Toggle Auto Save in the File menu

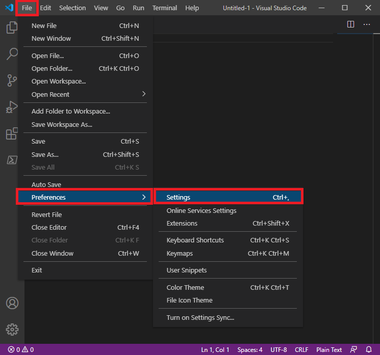tap(46, 184)
